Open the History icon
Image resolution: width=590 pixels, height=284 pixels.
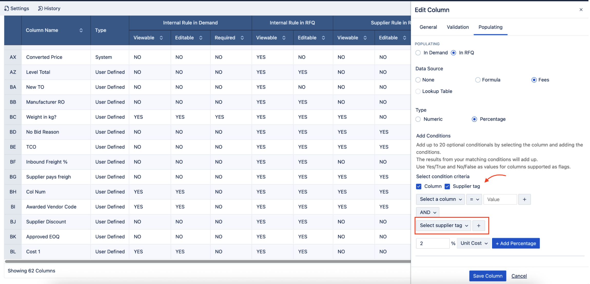pos(40,8)
